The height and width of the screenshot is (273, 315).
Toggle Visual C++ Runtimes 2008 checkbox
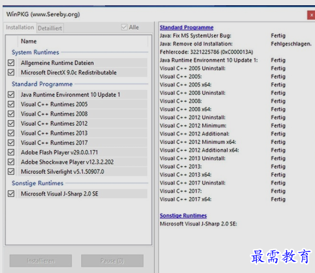11,113
